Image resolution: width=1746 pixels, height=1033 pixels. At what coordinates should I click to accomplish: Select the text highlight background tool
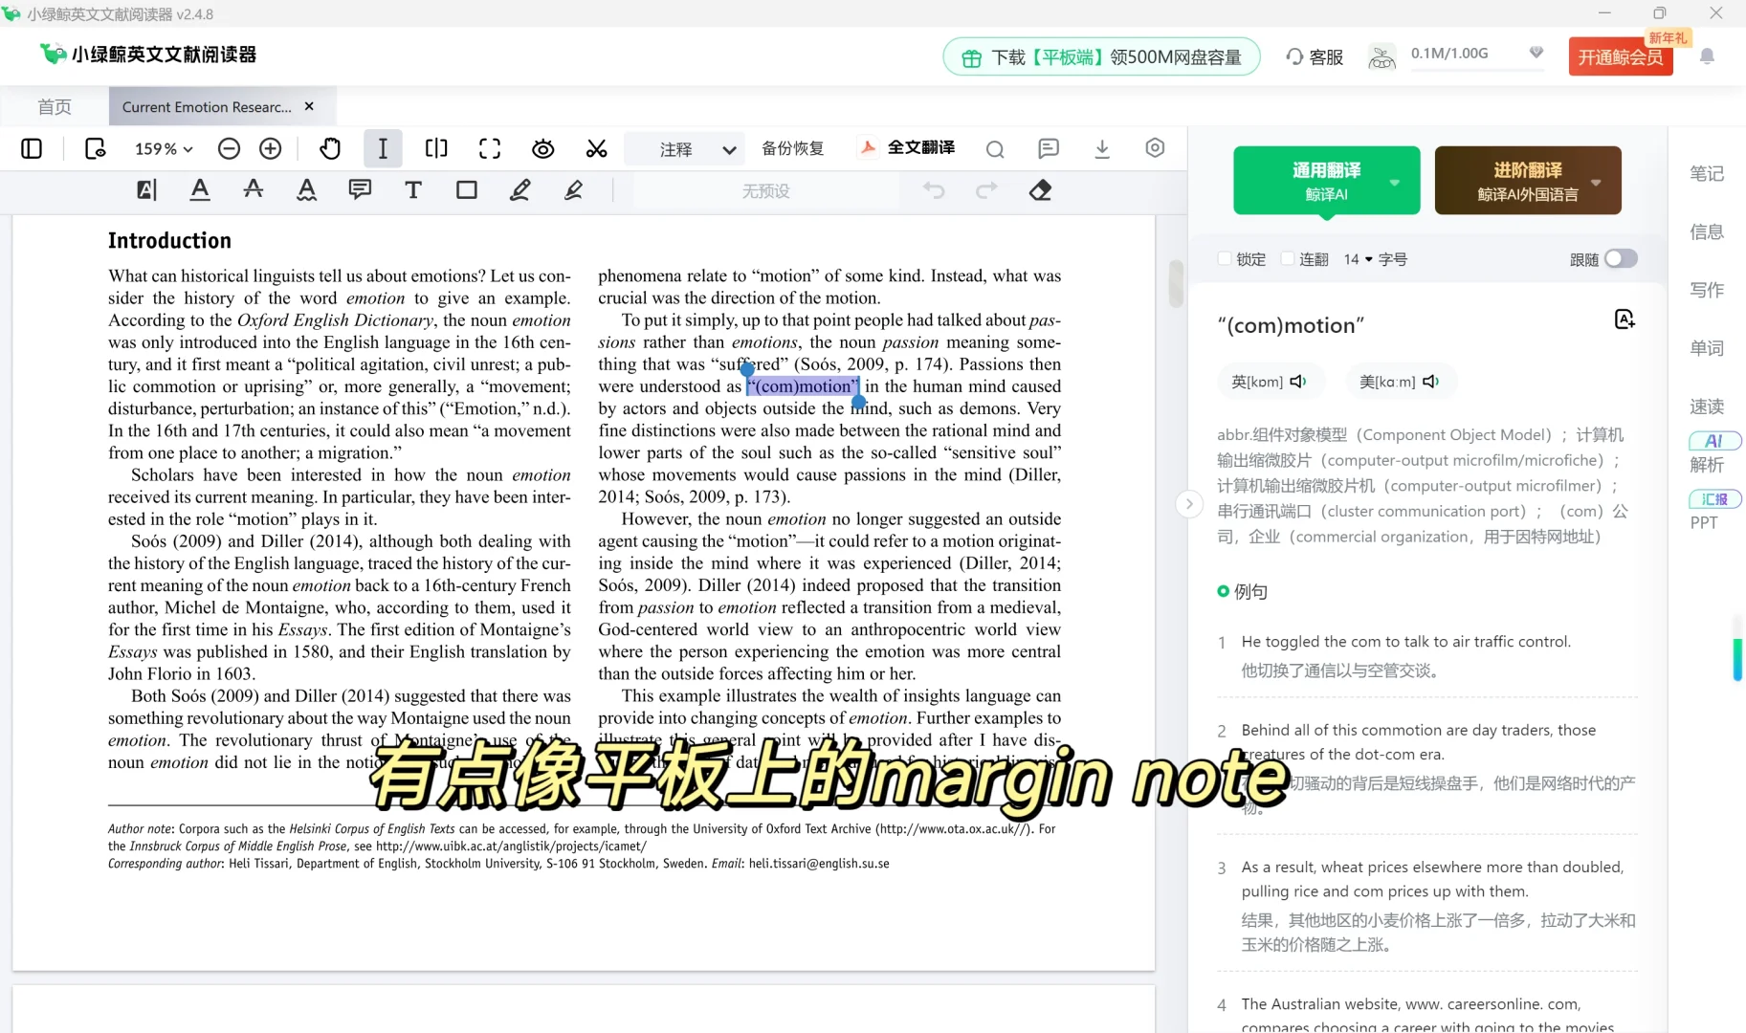146,189
